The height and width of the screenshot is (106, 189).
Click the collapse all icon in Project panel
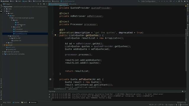(41, 4)
